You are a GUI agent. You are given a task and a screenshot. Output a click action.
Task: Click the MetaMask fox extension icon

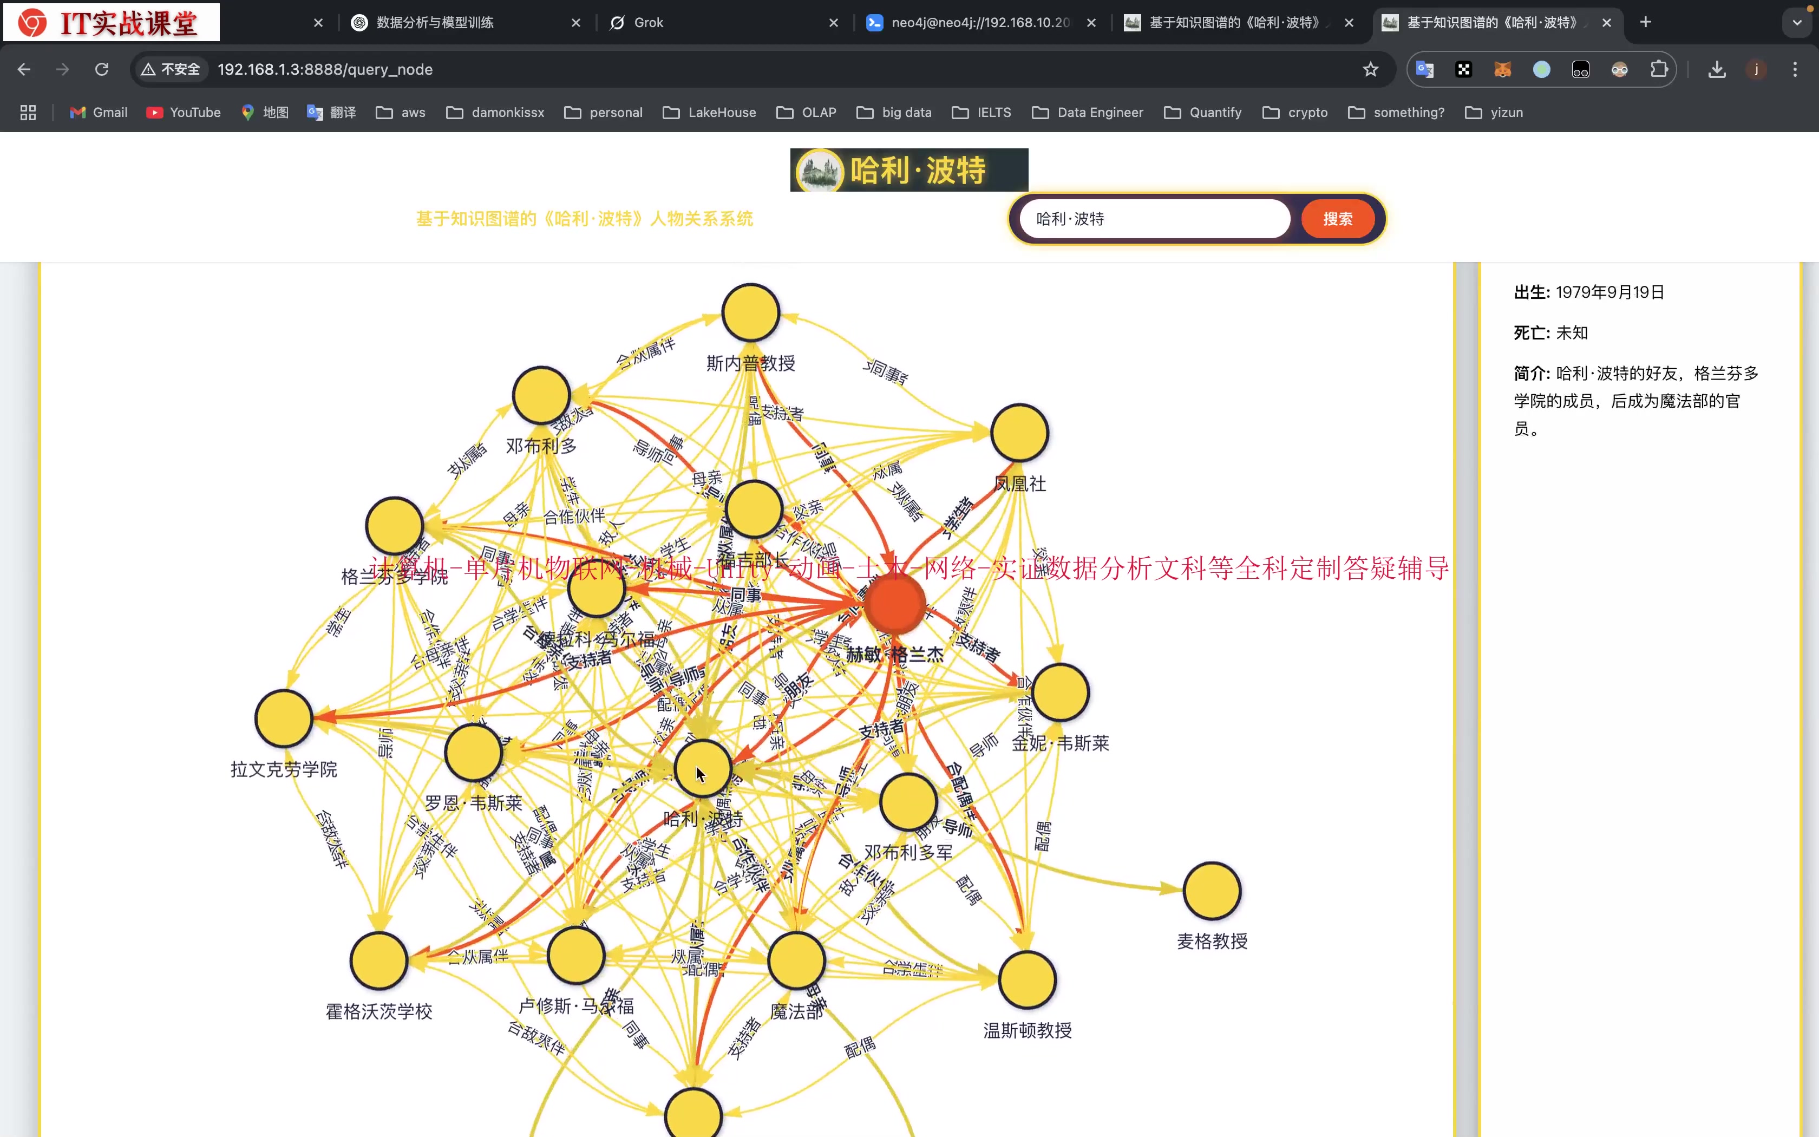coord(1502,69)
